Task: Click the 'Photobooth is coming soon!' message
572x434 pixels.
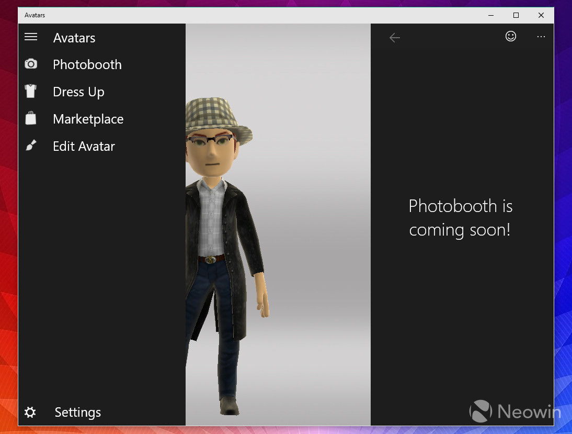Action: coord(461,218)
